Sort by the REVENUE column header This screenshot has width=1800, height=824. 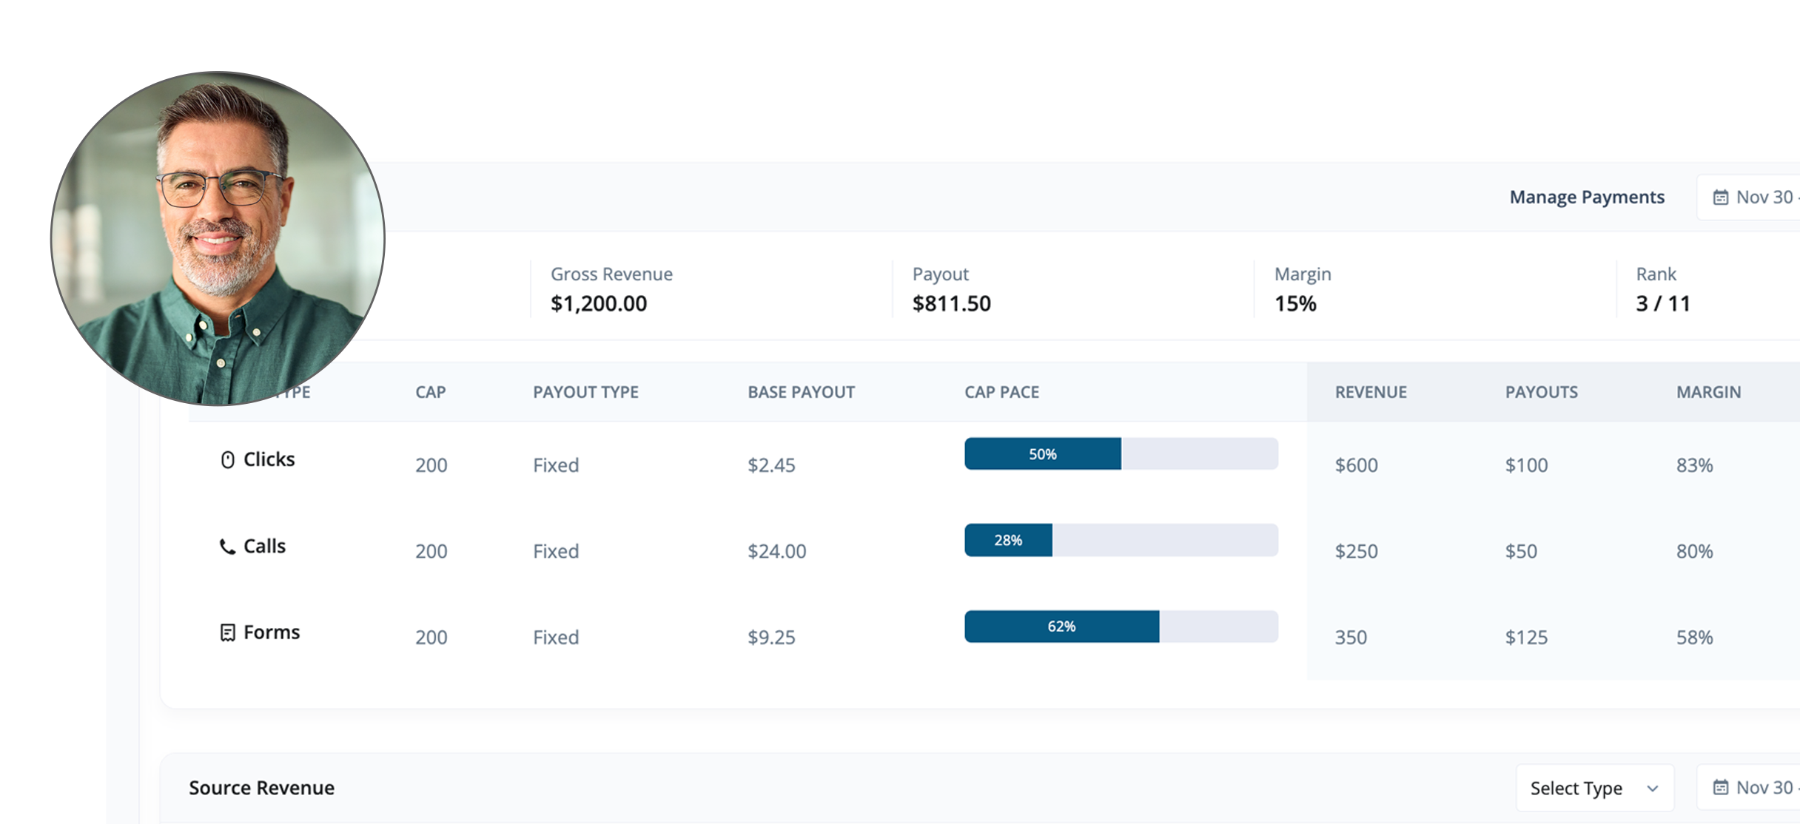coord(1371,392)
